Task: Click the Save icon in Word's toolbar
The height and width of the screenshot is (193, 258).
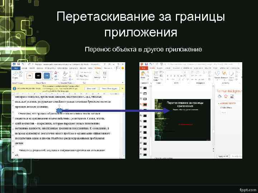Action: [x=19, y=64]
